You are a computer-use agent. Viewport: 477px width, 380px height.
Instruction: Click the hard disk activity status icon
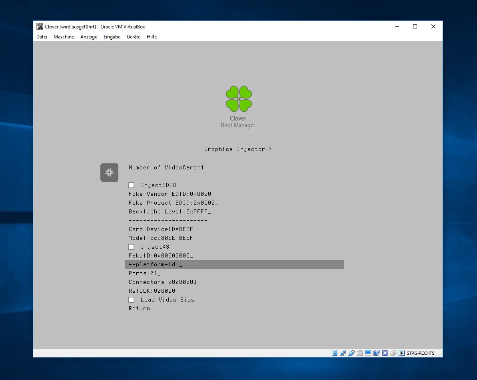click(x=334, y=353)
